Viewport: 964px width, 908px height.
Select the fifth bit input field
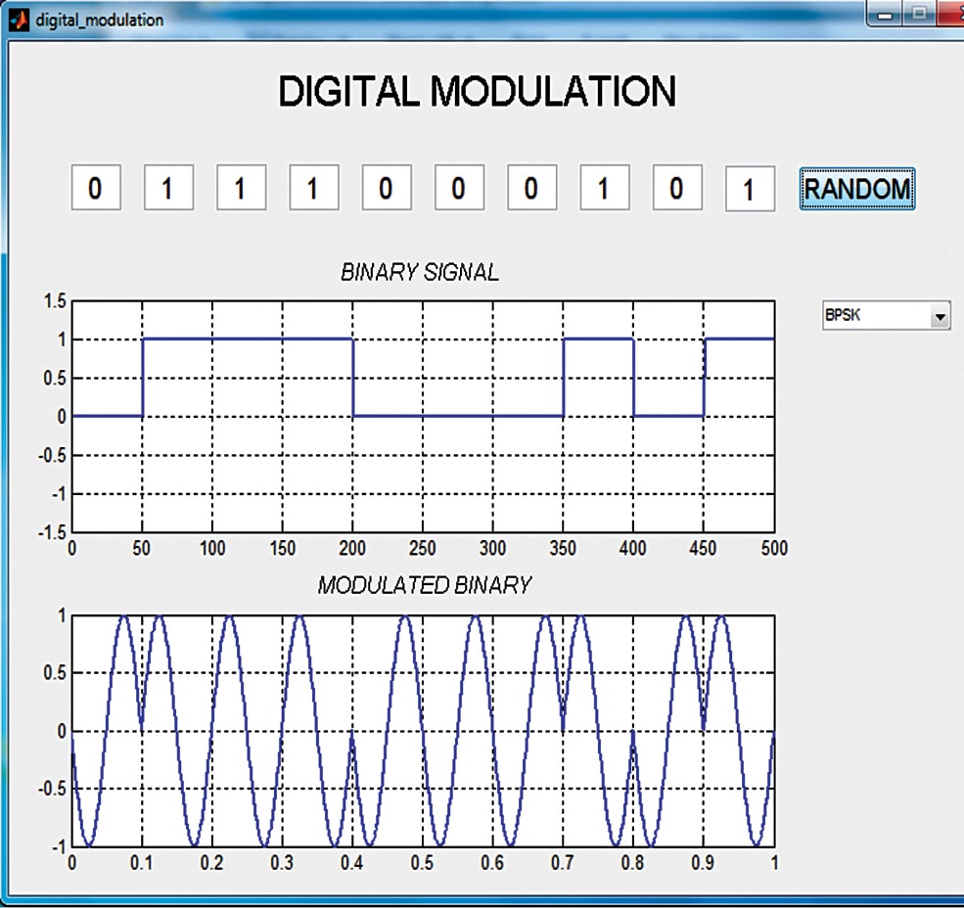(386, 187)
